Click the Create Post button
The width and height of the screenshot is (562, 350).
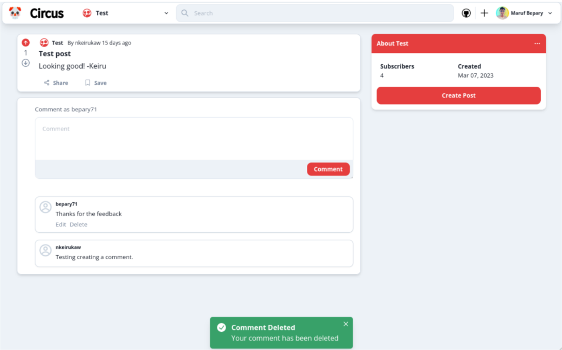[x=458, y=96]
